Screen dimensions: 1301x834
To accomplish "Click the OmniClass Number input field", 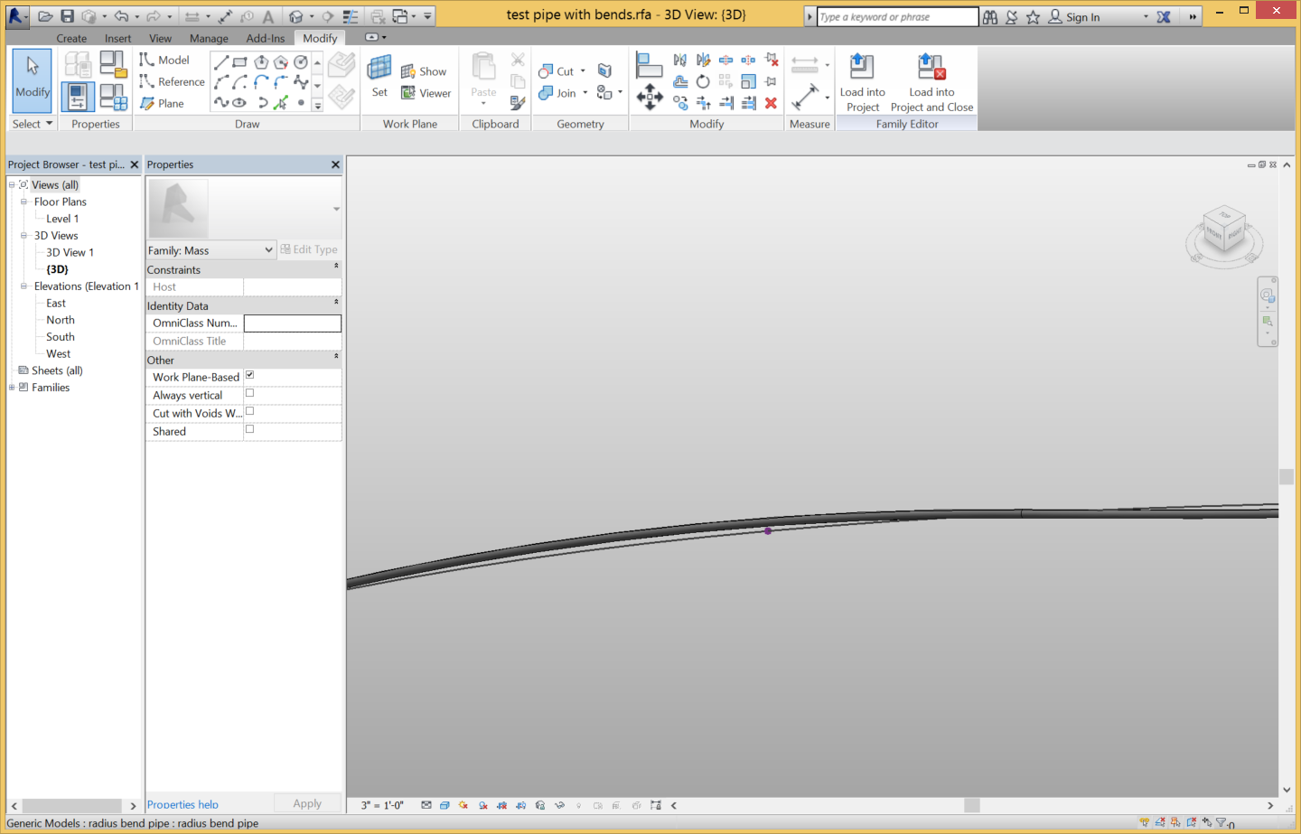I will click(292, 323).
